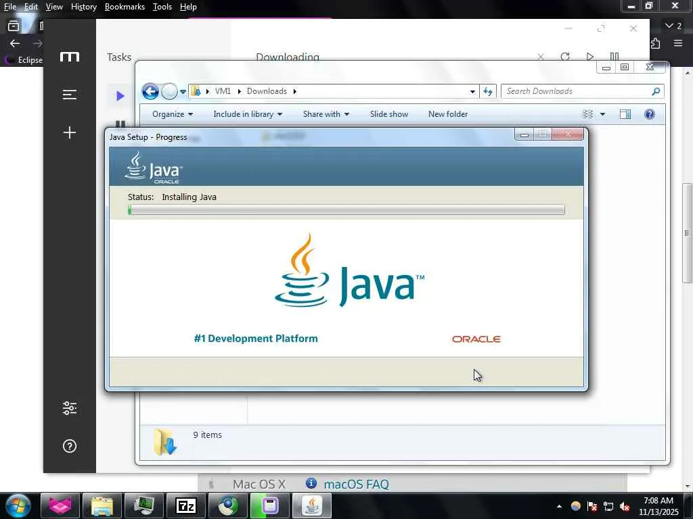
Task: Open the File menu in browser
Action: (x=9, y=7)
